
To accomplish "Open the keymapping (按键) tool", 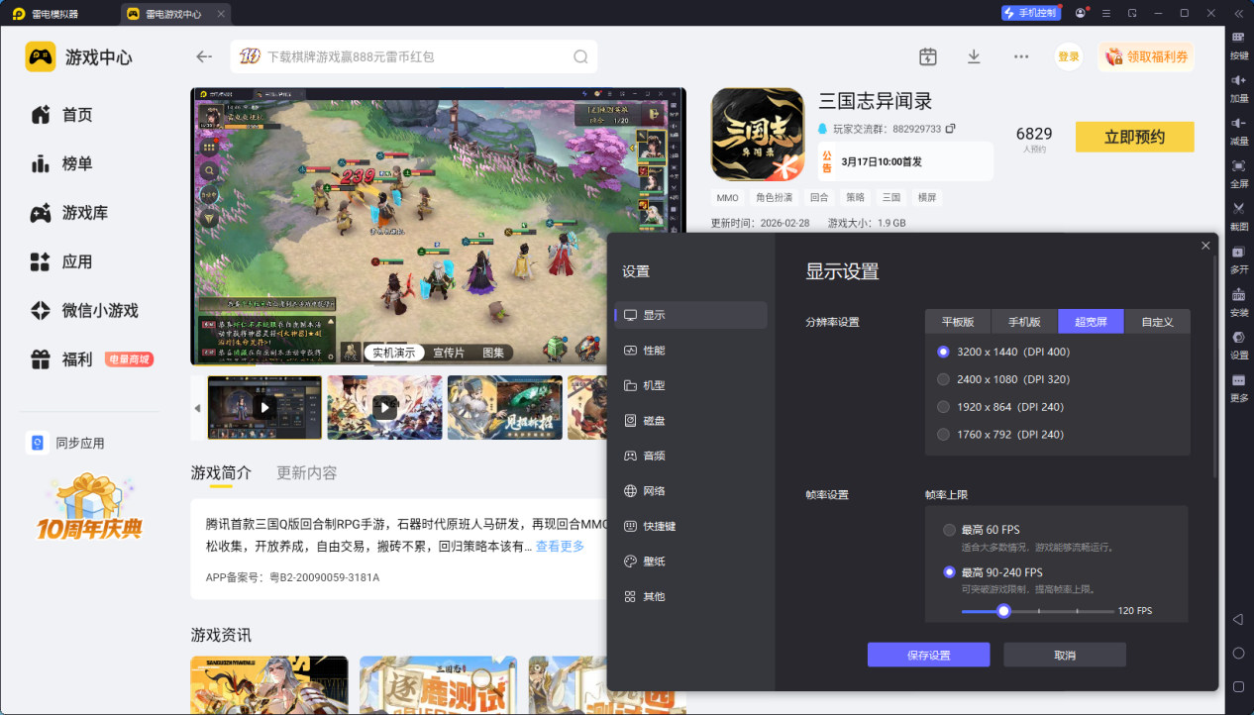I will 1238,37.
